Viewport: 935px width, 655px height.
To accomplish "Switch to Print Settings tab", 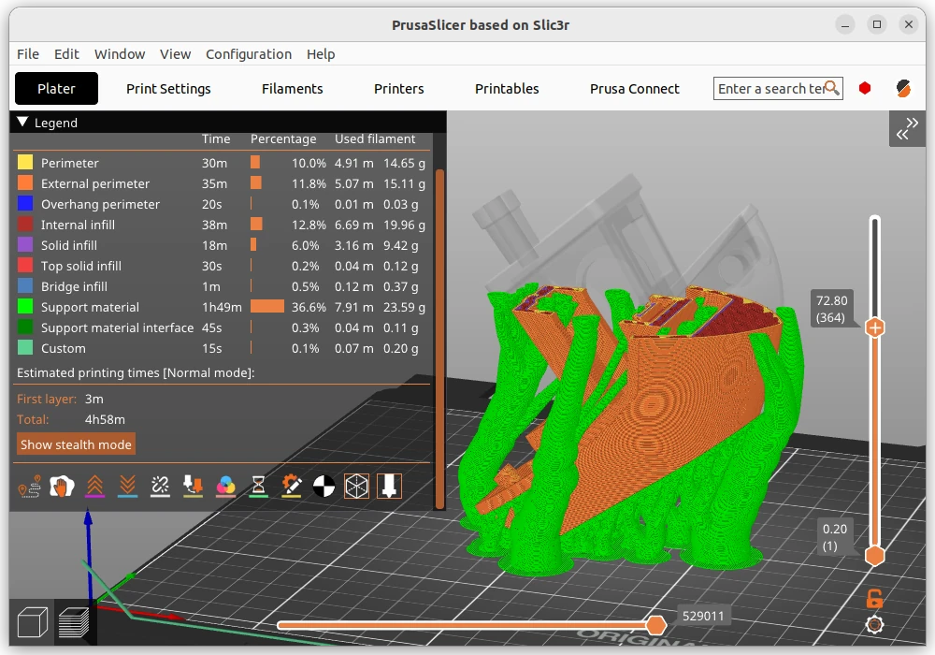I will click(168, 88).
